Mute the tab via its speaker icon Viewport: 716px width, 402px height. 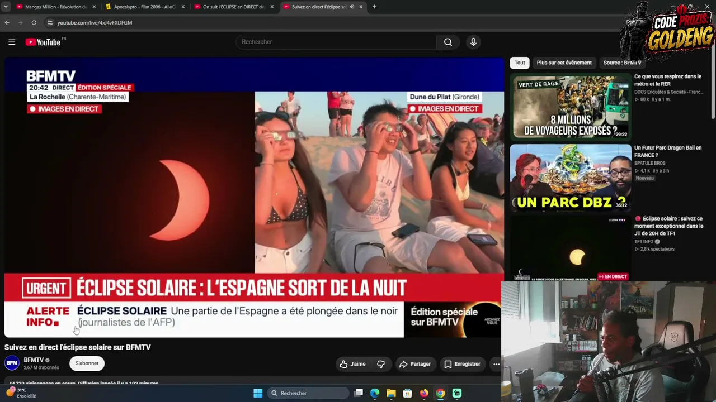point(352,7)
